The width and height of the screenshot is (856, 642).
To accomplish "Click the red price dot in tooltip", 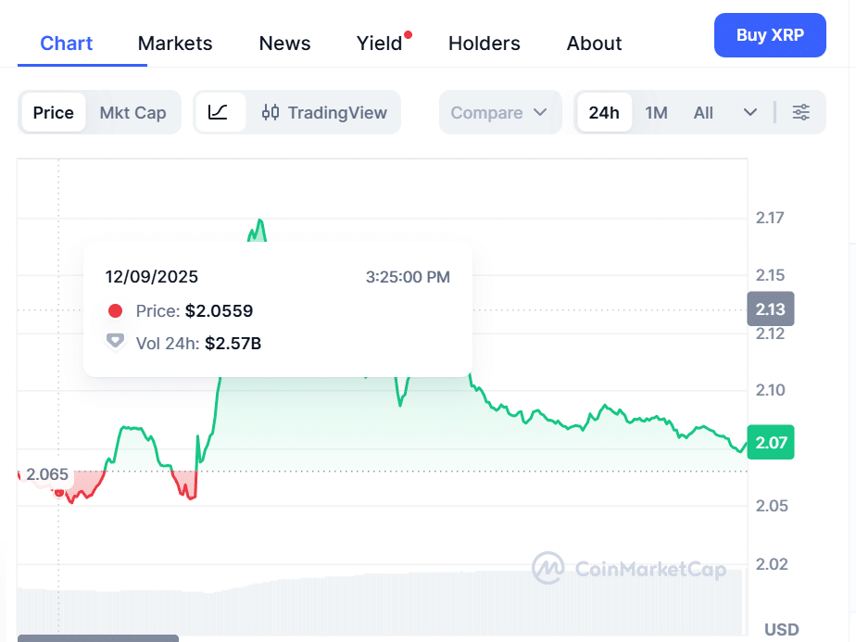I will coord(116,311).
